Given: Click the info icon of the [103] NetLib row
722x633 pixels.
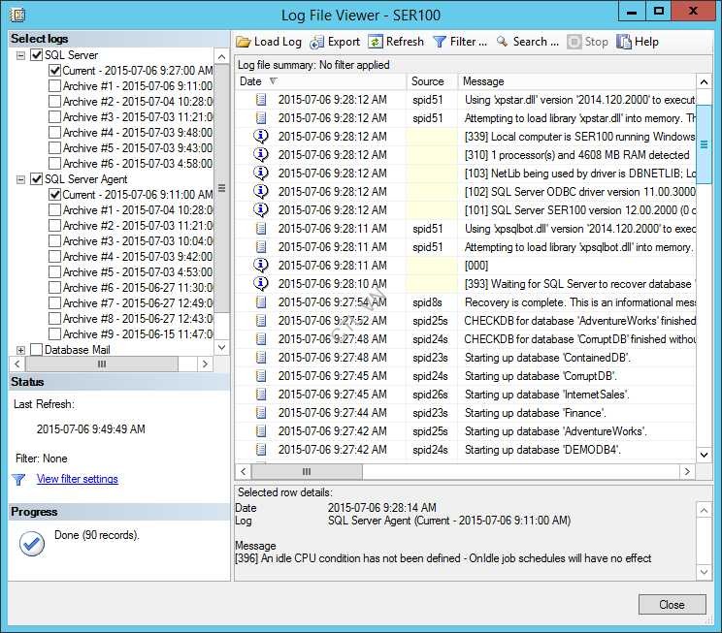Looking at the screenshot, I should (261, 173).
